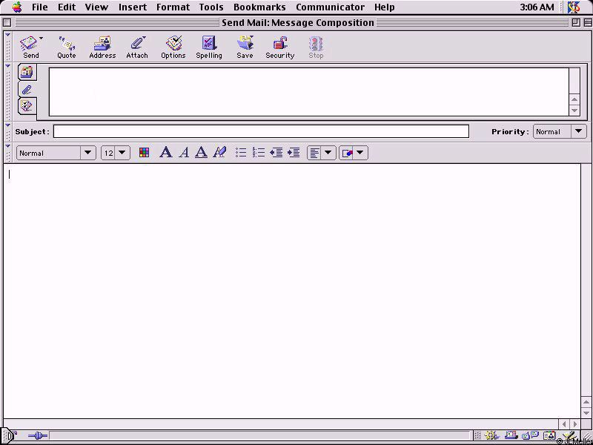The image size is (593, 445).
Task: Open the Priority Normal dropdown
Action: pyautogui.click(x=560, y=132)
